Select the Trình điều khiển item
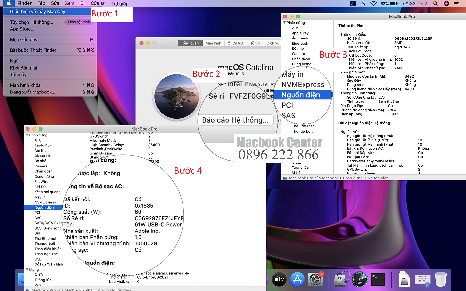The height and width of the screenshot is (291, 466). pyautogui.click(x=48, y=249)
